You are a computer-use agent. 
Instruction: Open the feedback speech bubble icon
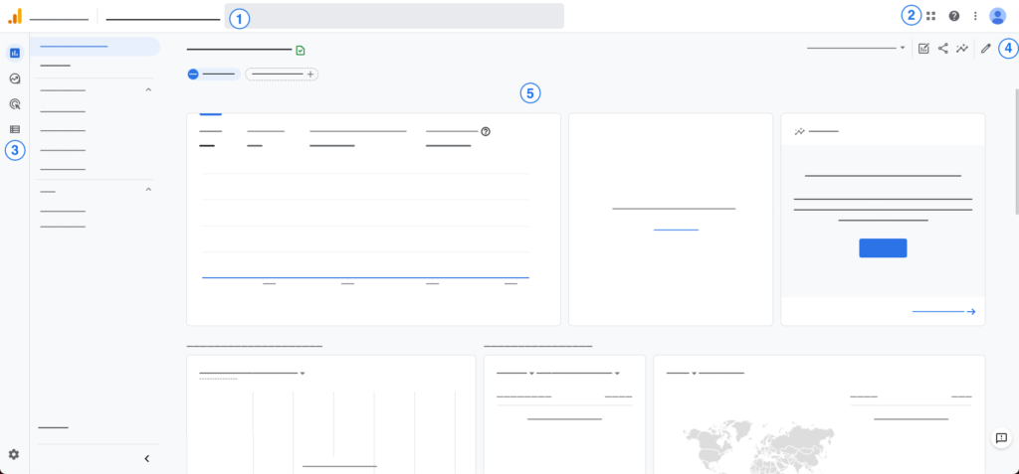point(1001,438)
